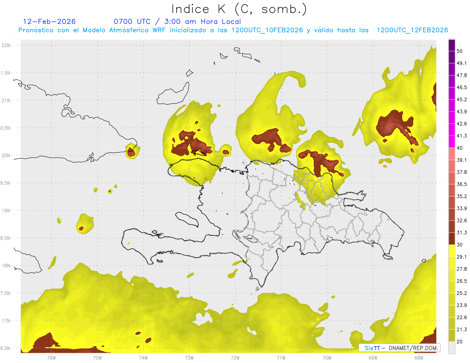Viewport: 470px width, 363px height.
Task: Click colorbar value '26.5'
Action: pos(462,281)
